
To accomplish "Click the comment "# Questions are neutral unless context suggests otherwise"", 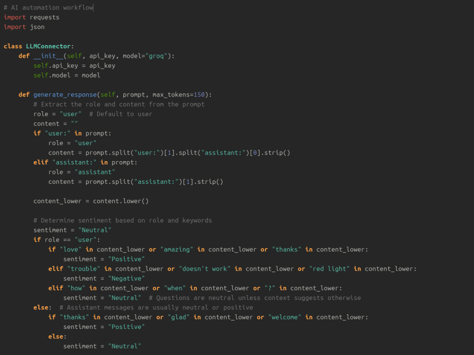I will point(255,298).
